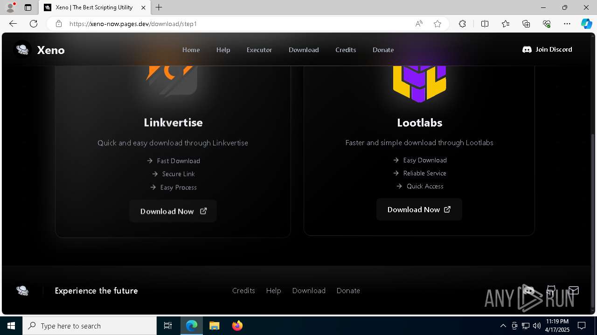Open File Explorer from taskbar
The height and width of the screenshot is (335, 597).
coord(214,326)
